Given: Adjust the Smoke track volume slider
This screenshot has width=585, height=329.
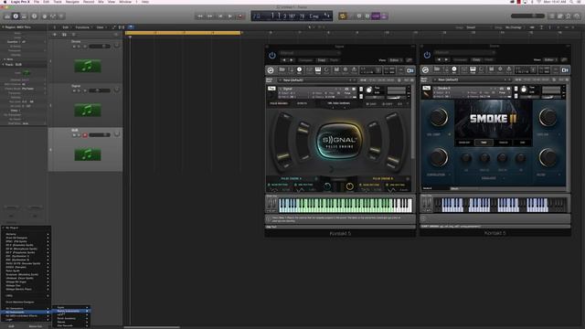Looking at the screenshot, I should point(100,47).
